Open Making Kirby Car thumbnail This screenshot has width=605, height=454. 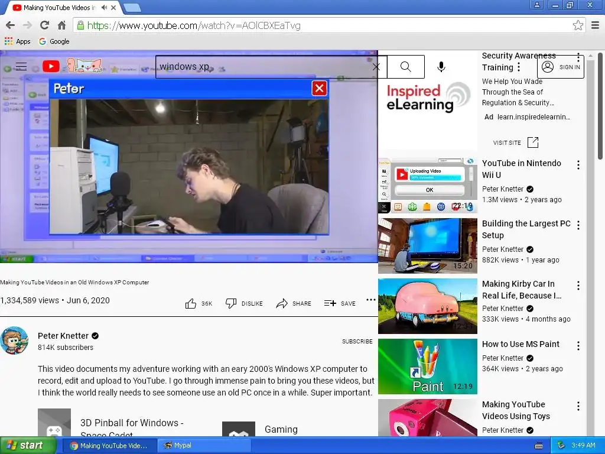[x=428, y=306]
